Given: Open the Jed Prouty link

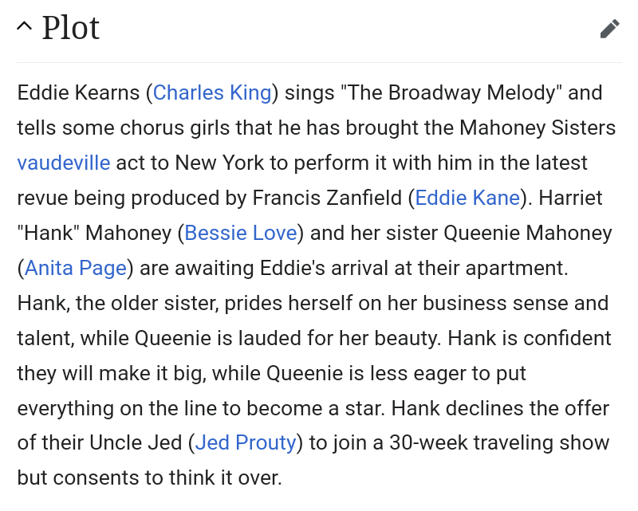Looking at the screenshot, I should (x=246, y=442).
